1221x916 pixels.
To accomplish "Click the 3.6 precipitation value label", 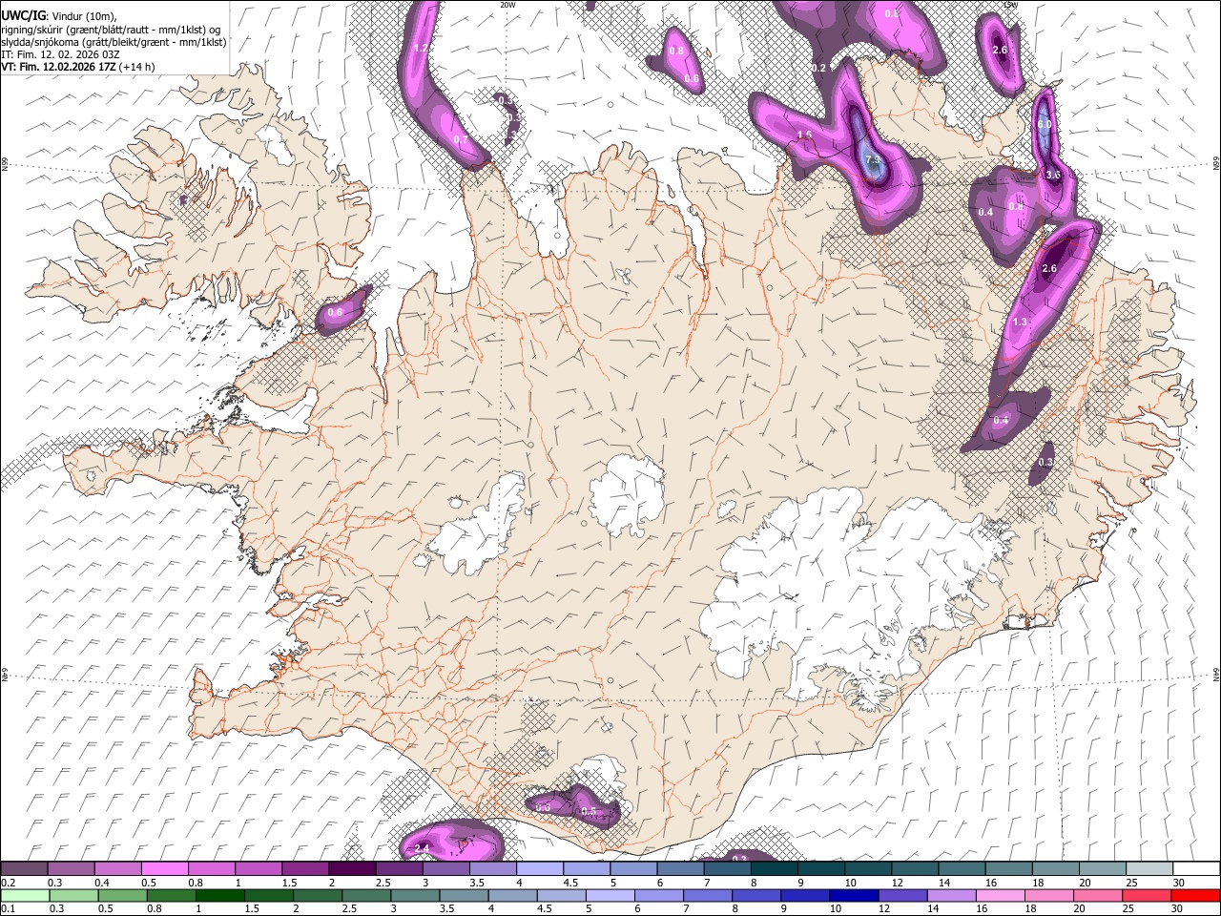I will click(1053, 176).
